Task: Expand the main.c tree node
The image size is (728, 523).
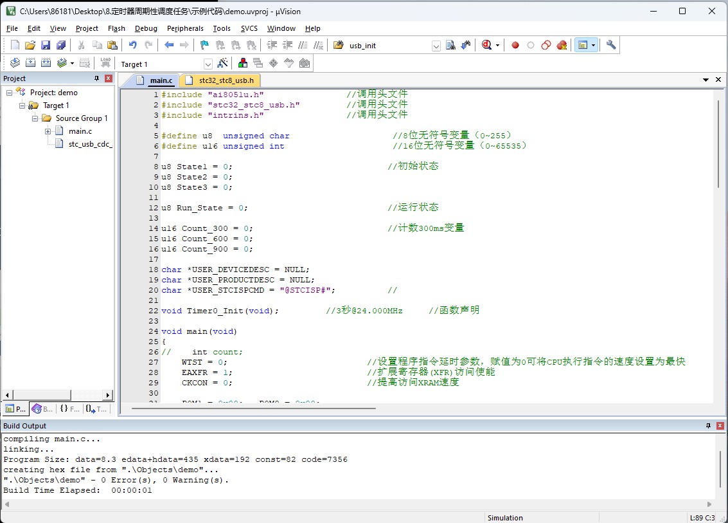Action: tap(48, 131)
